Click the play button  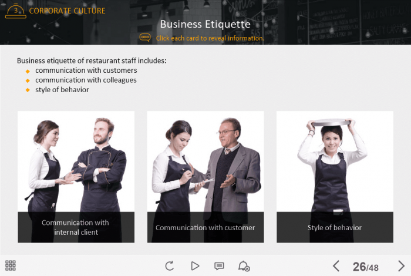coord(195,266)
